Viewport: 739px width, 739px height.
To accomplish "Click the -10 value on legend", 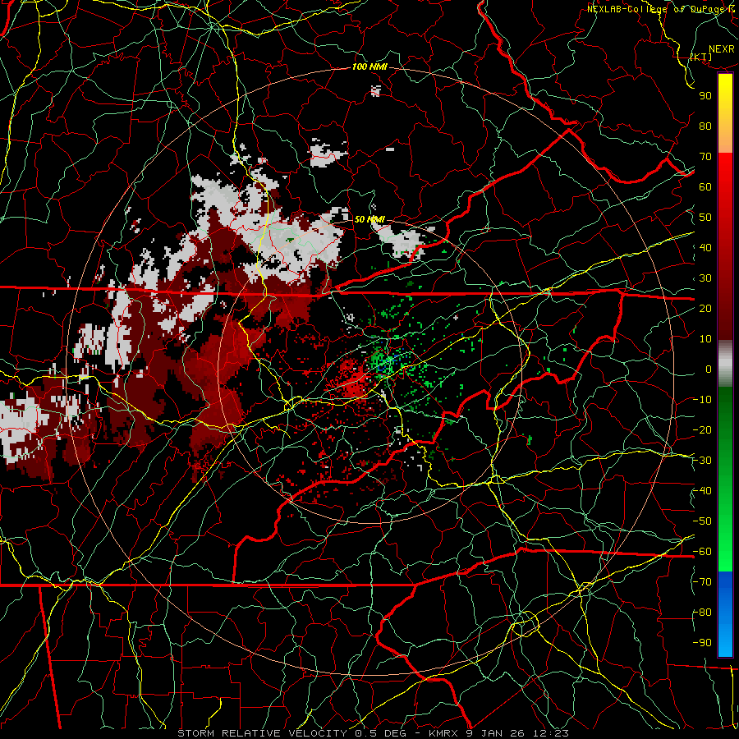I will [702, 400].
